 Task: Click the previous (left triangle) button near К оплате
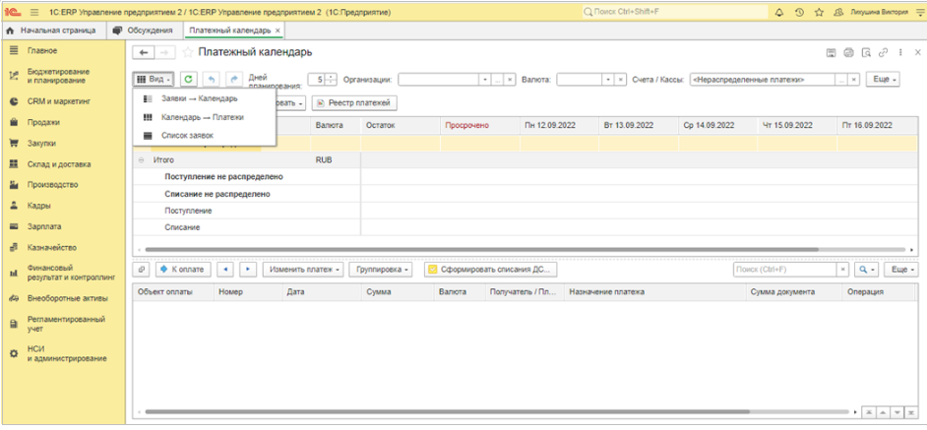click(x=225, y=270)
